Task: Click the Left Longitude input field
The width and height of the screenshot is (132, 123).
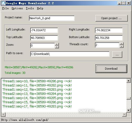Action: [44, 30]
